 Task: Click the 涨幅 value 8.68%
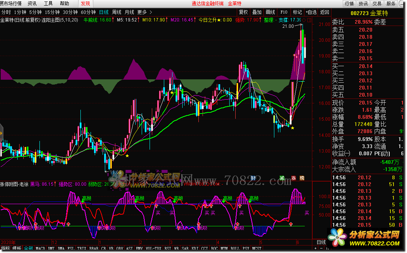365,117
